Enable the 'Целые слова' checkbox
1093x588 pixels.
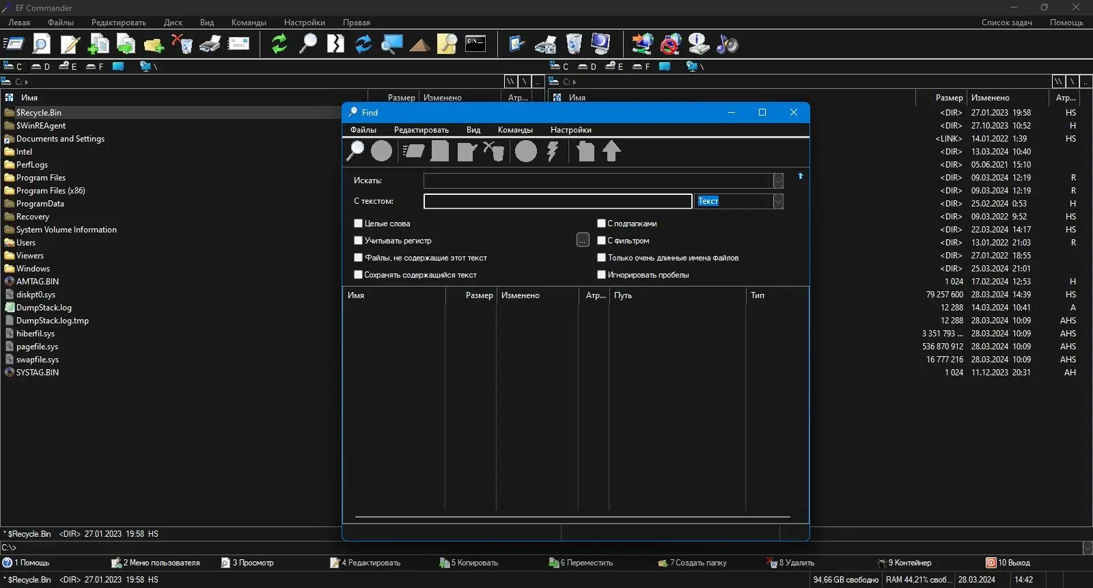358,224
